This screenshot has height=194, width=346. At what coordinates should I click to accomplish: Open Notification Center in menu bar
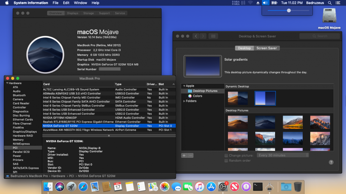coord(338,3)
